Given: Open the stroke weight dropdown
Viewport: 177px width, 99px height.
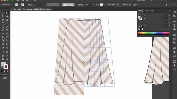Looking at the screenshot, I should pyautogui.click(x=44, y=5).
